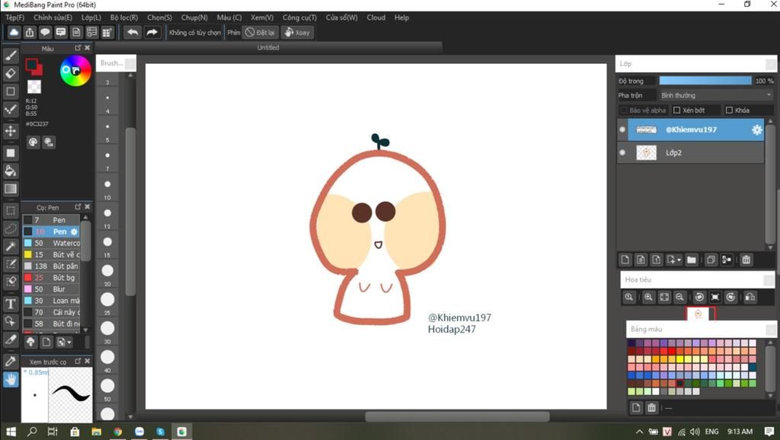Collapse the Brush size panel header button

coord(130,63)
